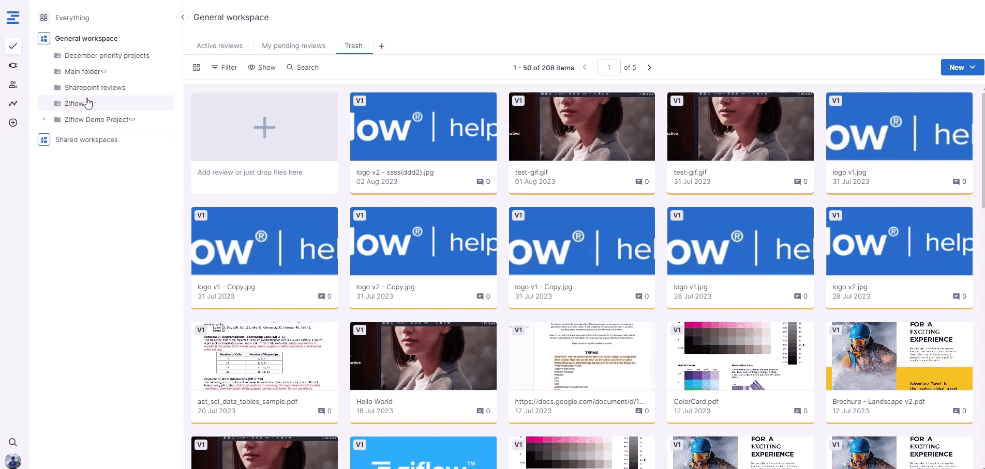Toggle the Show eye visibility options

[262, 68]
